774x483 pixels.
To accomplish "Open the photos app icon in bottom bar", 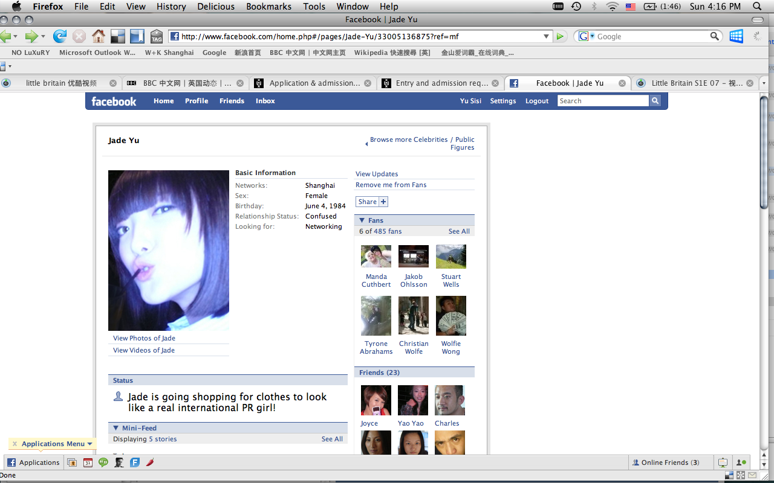I will (72, 462).
